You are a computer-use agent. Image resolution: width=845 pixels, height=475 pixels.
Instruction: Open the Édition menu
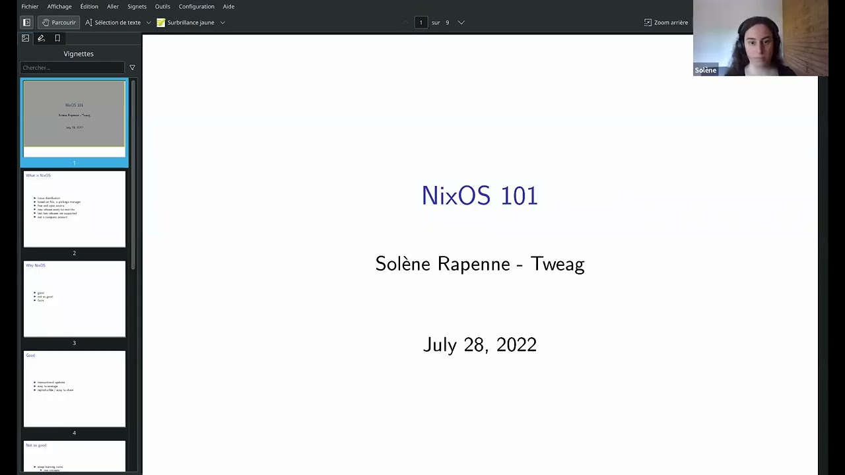click(x=89, y=7)
